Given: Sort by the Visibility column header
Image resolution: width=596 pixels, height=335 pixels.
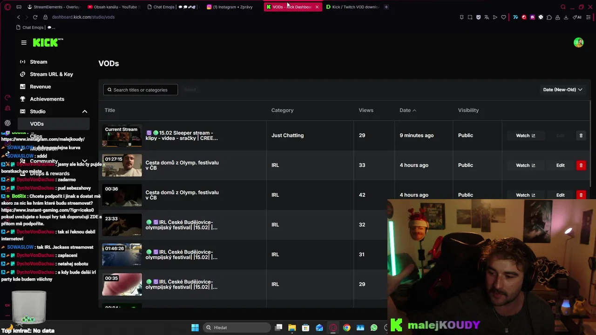Looking at the screenshot, I should pyautogui.click(x=468, y=110).
